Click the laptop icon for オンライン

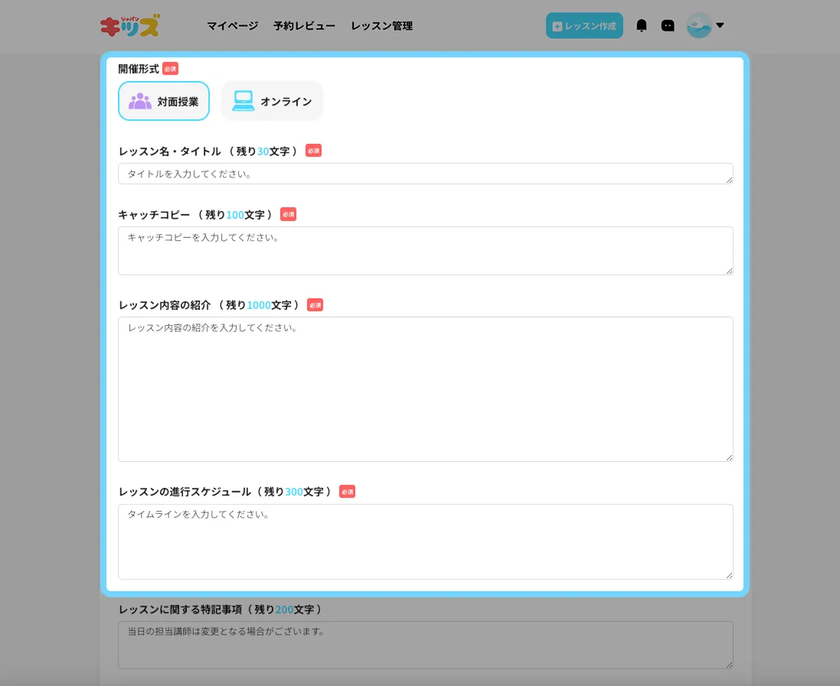(x=244, y=101)
